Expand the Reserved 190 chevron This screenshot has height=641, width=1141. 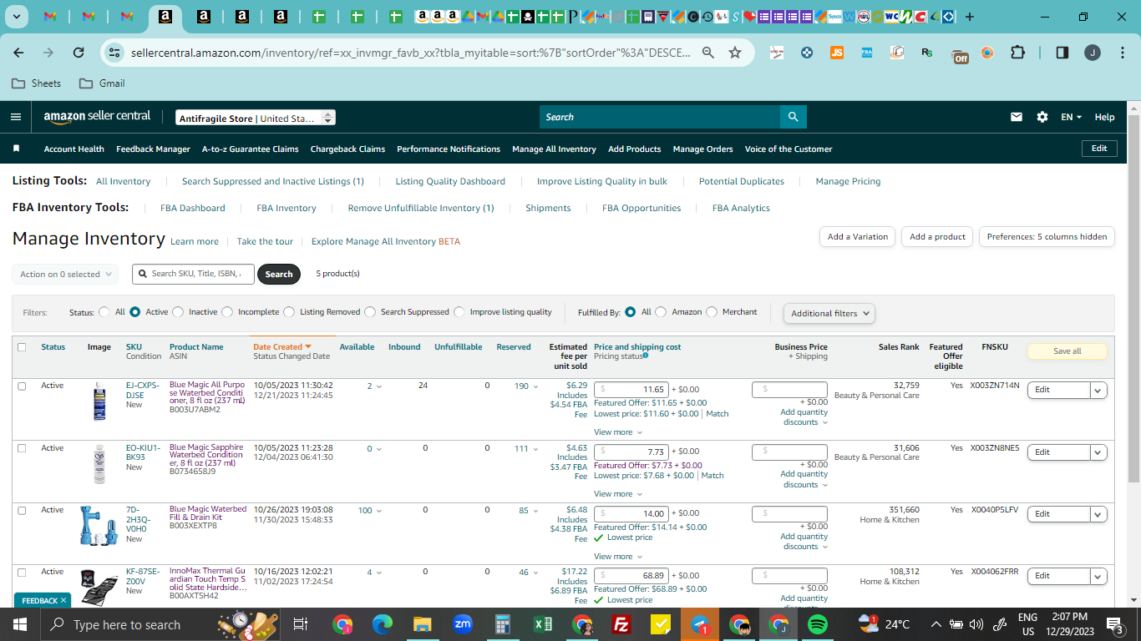535,386
